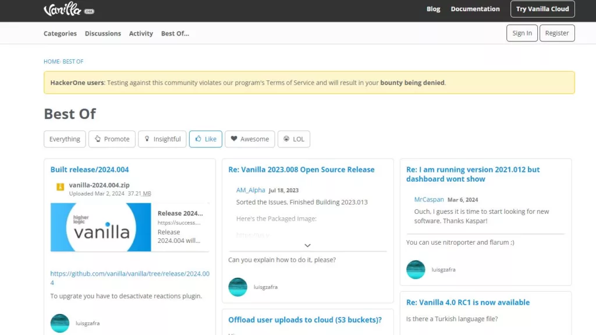Go to the Activity page
The width and height of the screenshot is (596, 335).
[141, 34]
